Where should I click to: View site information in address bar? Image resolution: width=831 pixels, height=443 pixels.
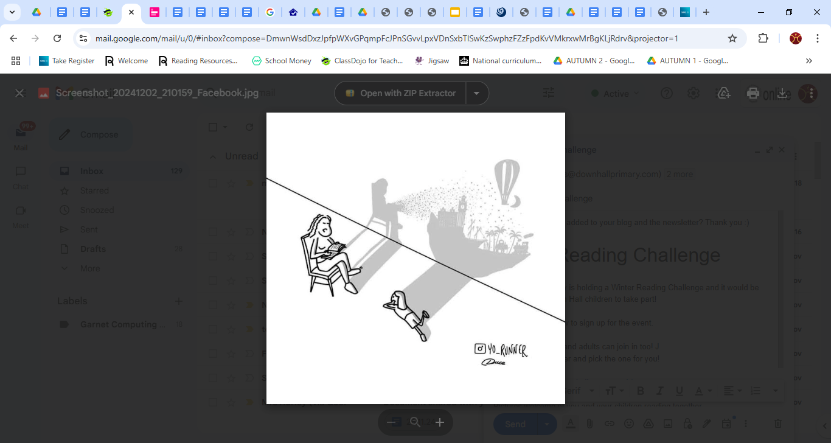tap(83, 38)
